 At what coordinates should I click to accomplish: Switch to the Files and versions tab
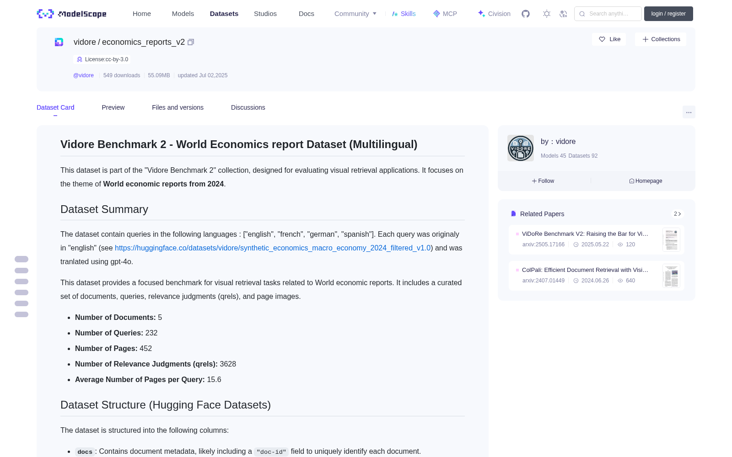178,107
